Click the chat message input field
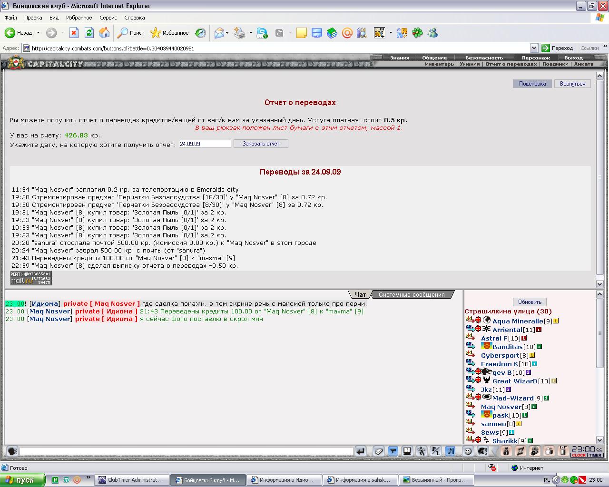609x487 pixels. tap(187, 451)
